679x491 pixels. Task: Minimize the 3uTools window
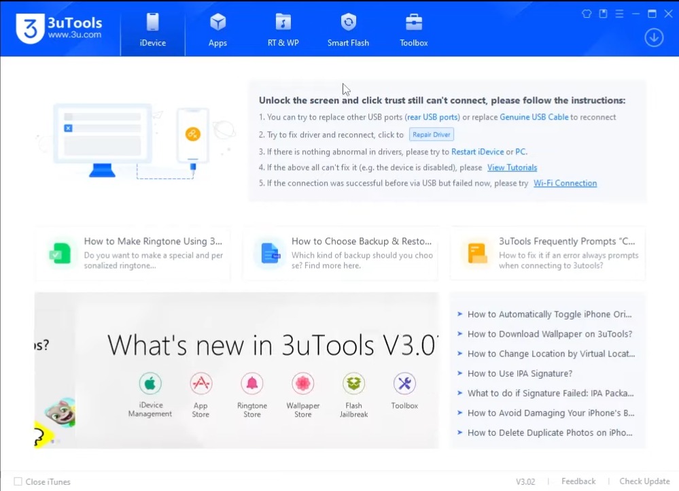pos(636,14)
